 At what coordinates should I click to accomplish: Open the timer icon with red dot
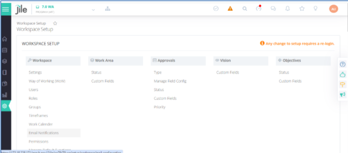tap(258, 8)
